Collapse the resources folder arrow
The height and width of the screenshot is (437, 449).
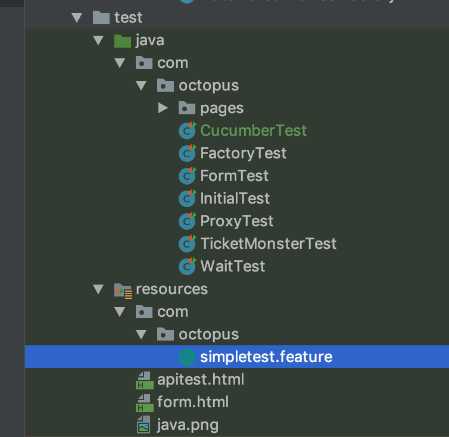98,289
